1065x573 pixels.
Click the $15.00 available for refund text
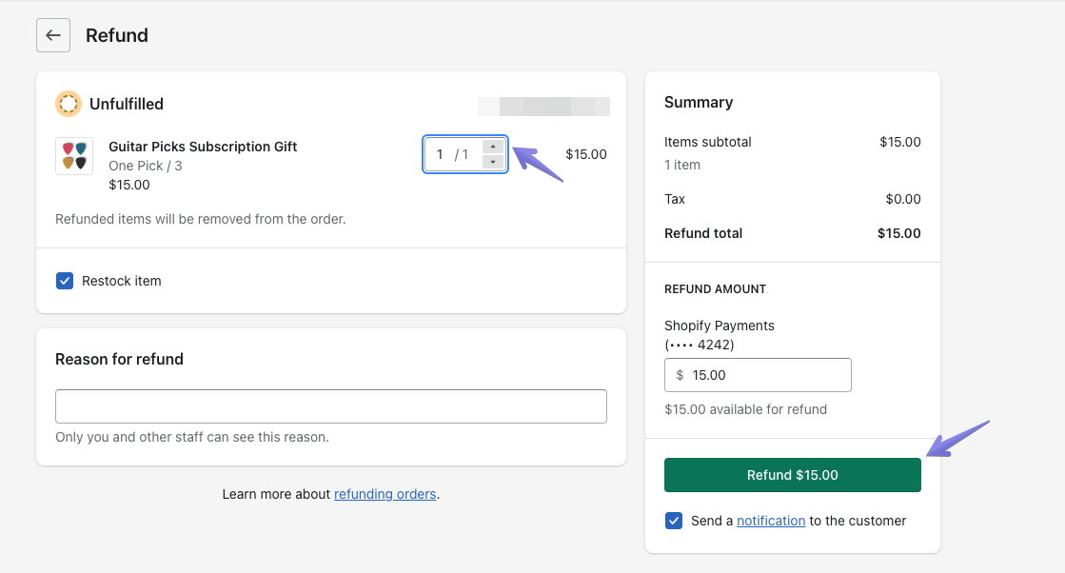click(x=745, y=409)
